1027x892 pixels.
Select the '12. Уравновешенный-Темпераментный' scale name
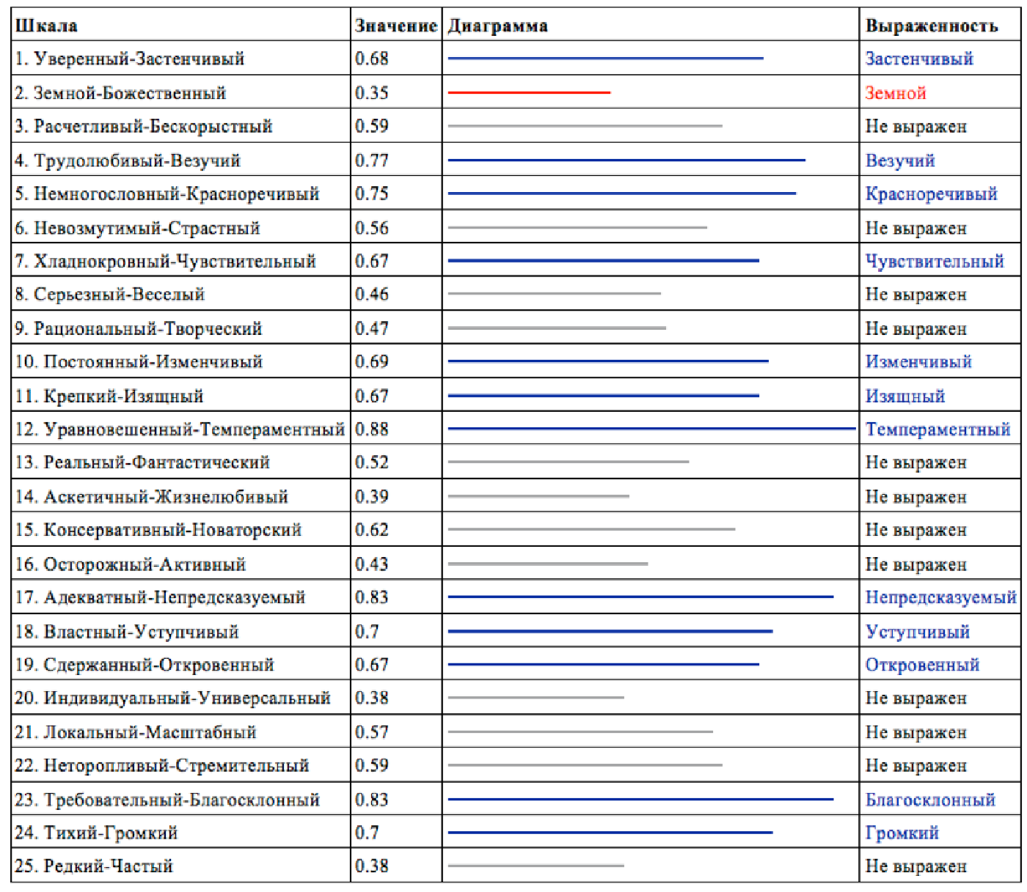pos(180,430)
